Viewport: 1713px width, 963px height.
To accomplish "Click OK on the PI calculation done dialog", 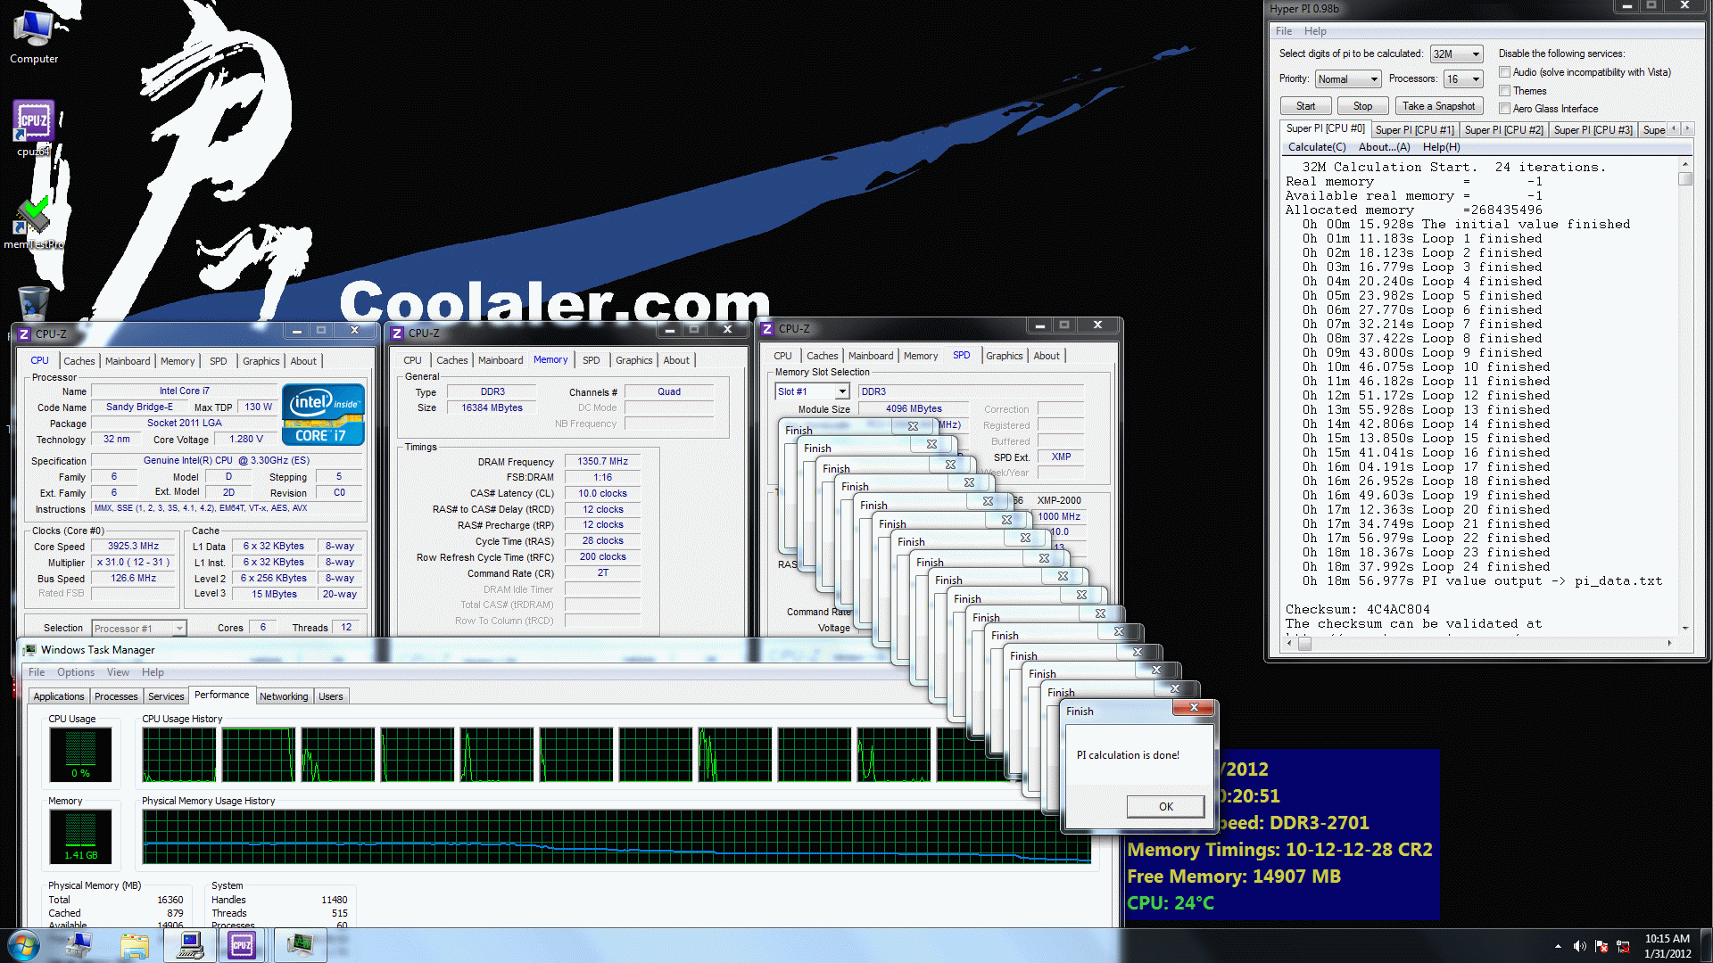I will click(1165, 806).
